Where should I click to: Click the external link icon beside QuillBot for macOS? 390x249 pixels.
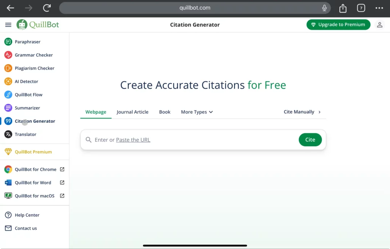tap(62, 196)
